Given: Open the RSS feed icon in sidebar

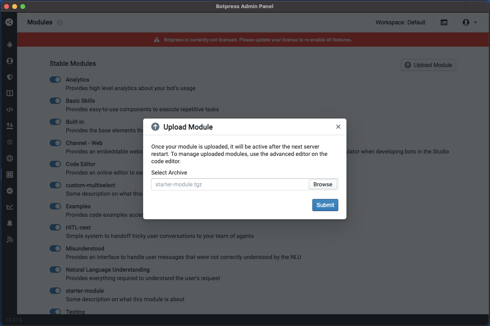Looking at the screenshot, I should pos(10,240).
